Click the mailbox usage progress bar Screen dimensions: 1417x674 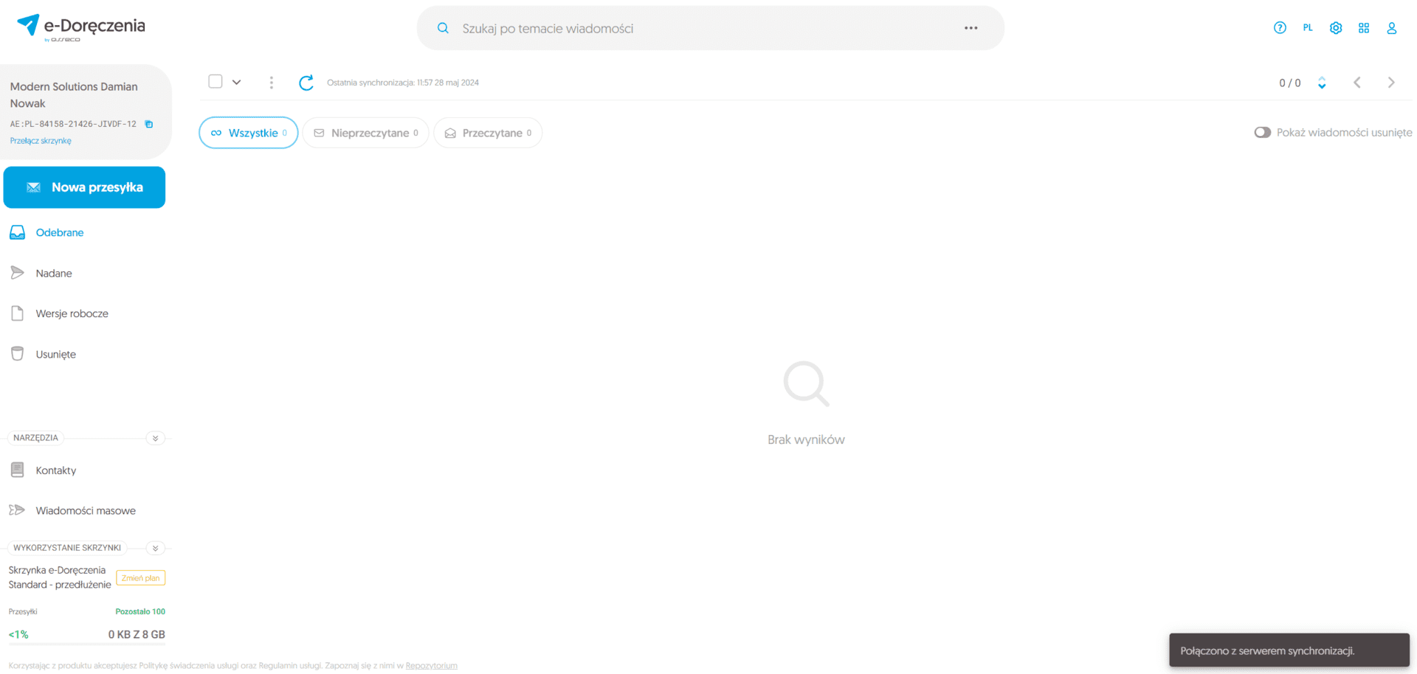pyautogui.click(x=87, y=644)
